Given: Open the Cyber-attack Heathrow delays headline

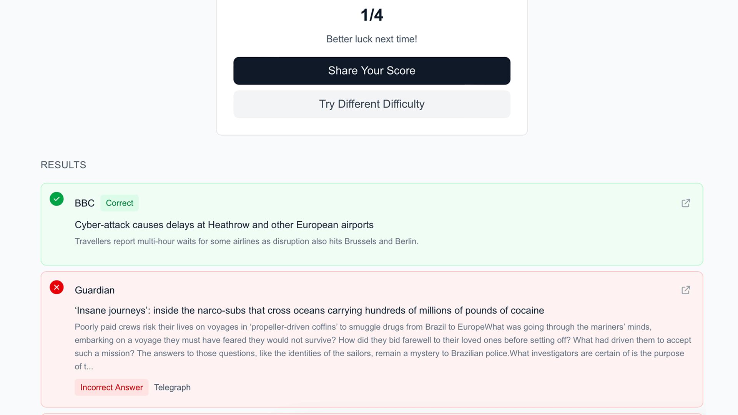Looking at the screenshot, I should pyautogui.click(x=224, y=225).
